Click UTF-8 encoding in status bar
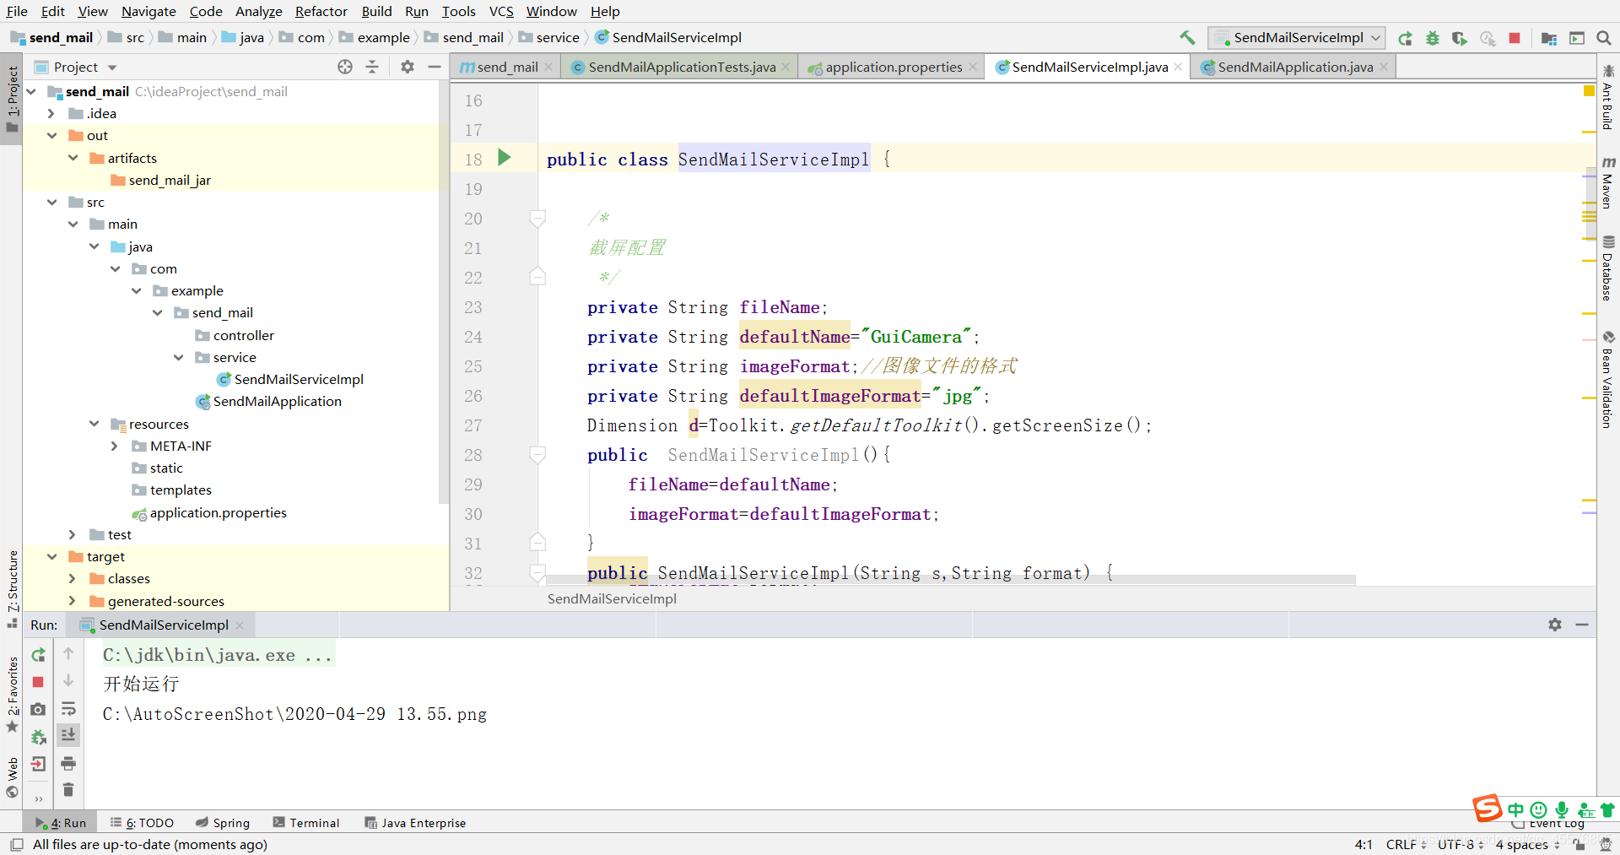Screen dimensions: 1620x855 1461,844
